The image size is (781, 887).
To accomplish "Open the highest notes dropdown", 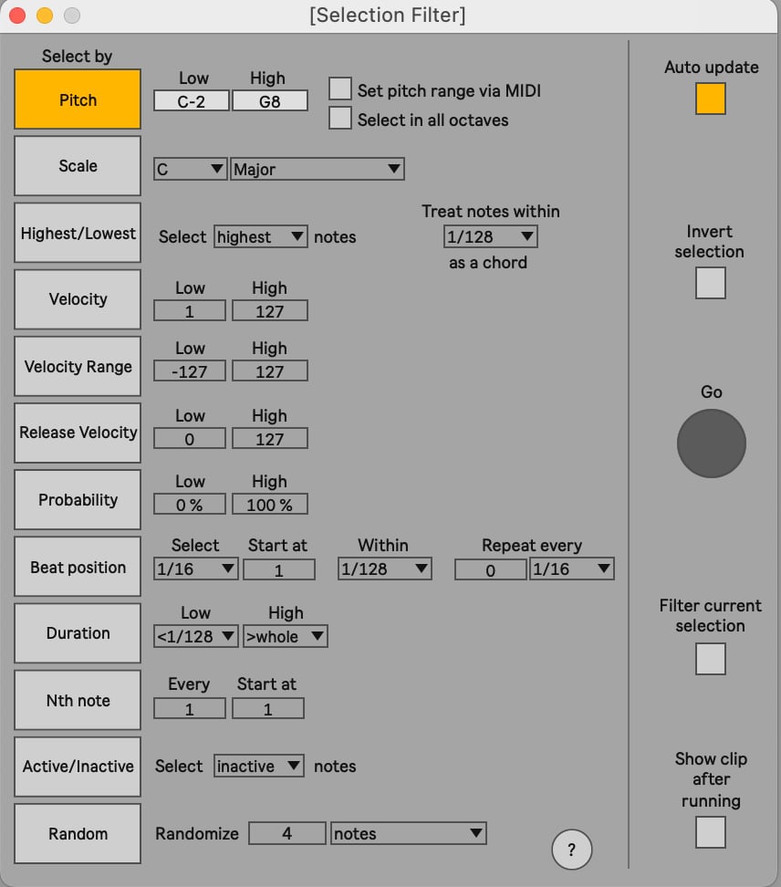I will [261, 236].
